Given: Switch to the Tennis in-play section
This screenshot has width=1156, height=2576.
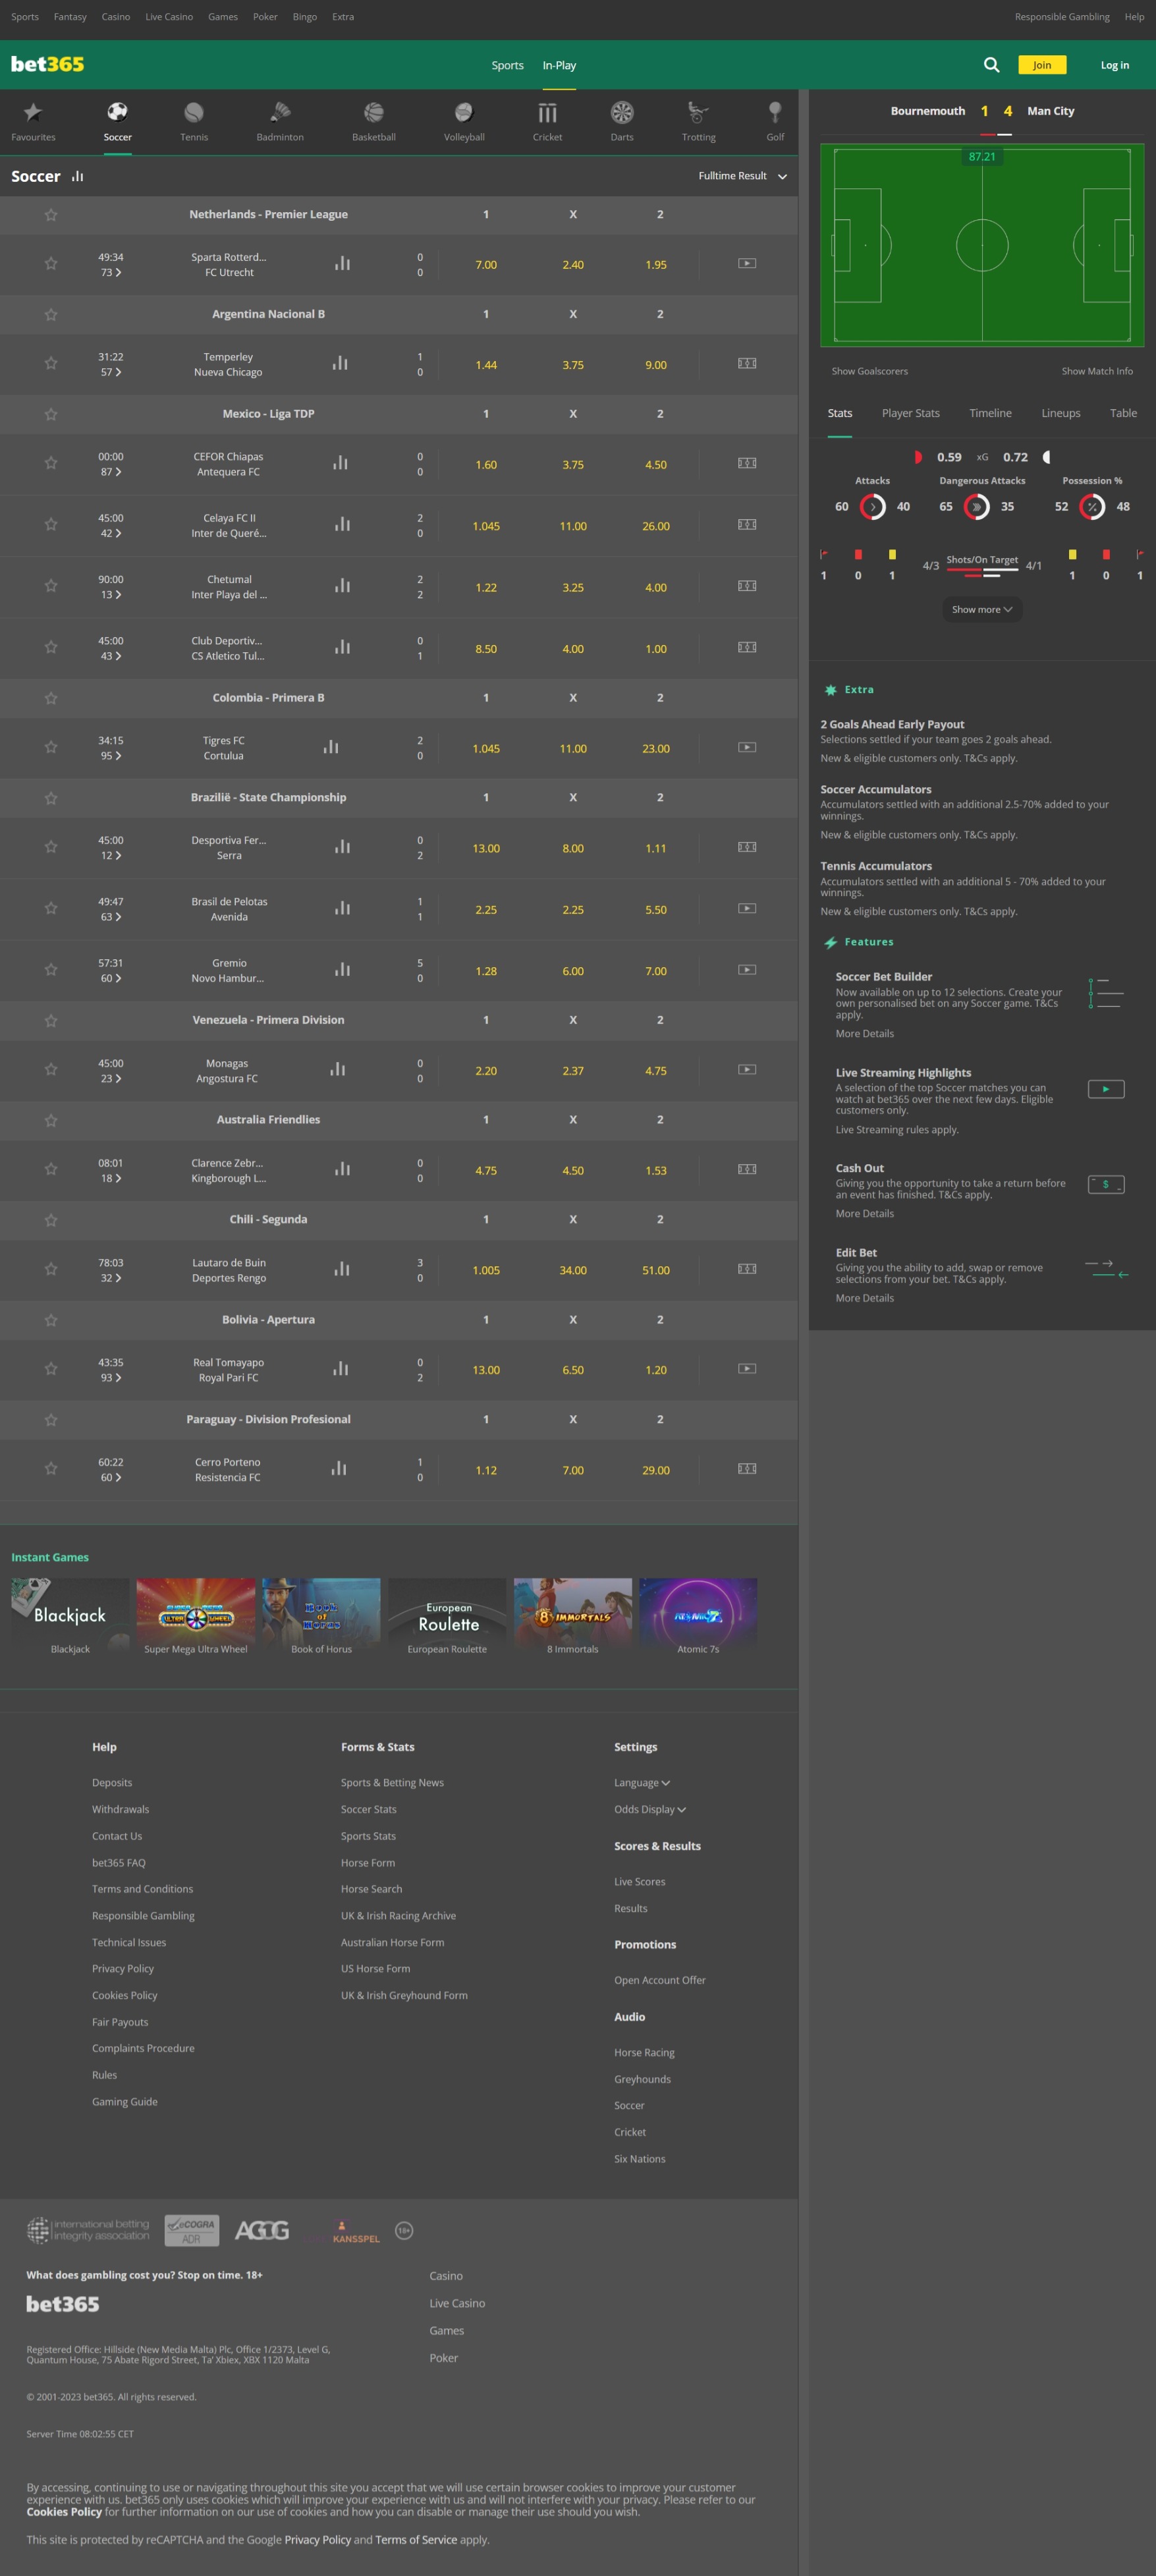Looking at the screenshot, I should [194, 120].
